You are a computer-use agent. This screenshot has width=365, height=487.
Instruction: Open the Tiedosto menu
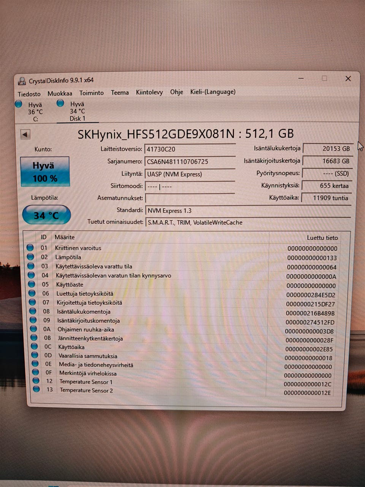click(29, 94)
